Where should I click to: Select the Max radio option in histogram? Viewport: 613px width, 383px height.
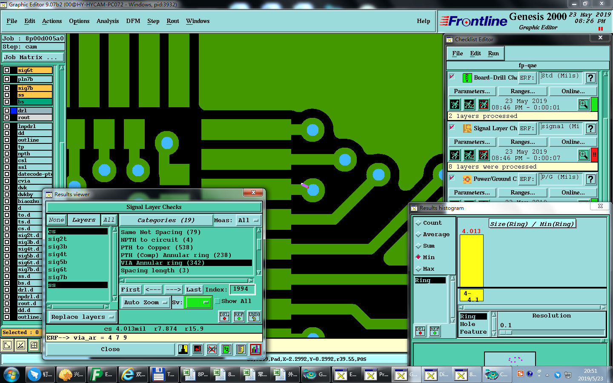418,269
